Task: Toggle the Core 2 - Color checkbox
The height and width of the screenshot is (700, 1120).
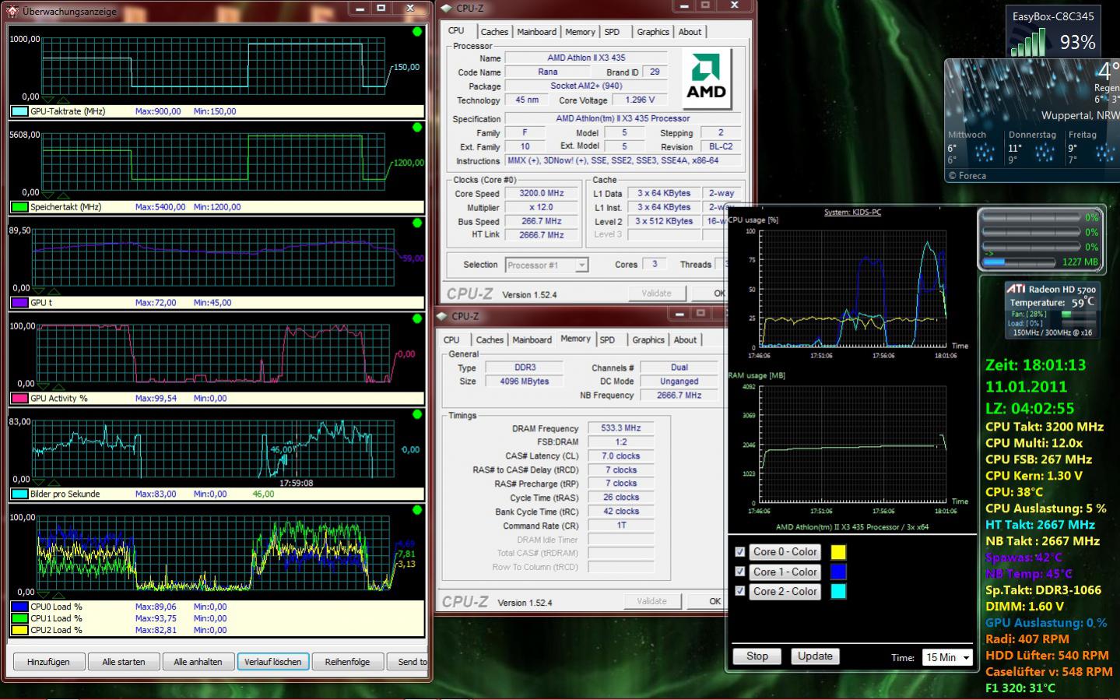Action: click(740, 591)
